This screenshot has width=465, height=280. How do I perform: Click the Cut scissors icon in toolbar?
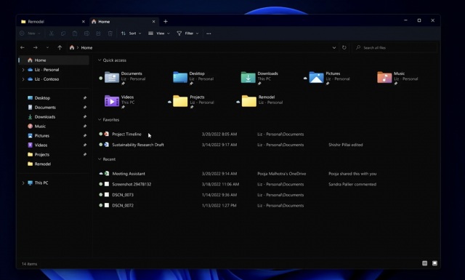tap(52, 33)
